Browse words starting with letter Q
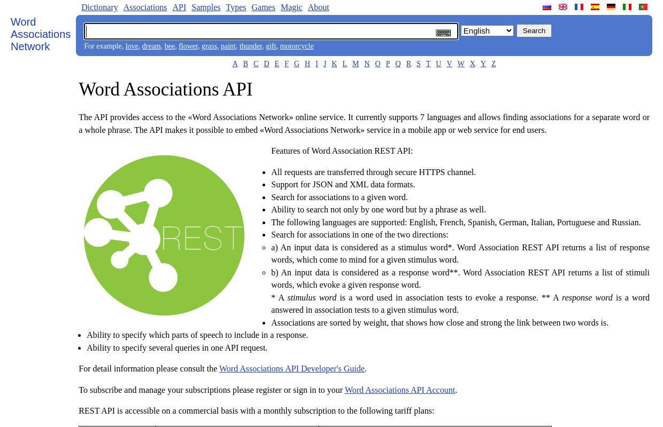Image resolution: width=663 pixels, height=427 pixels. (398, 64)
